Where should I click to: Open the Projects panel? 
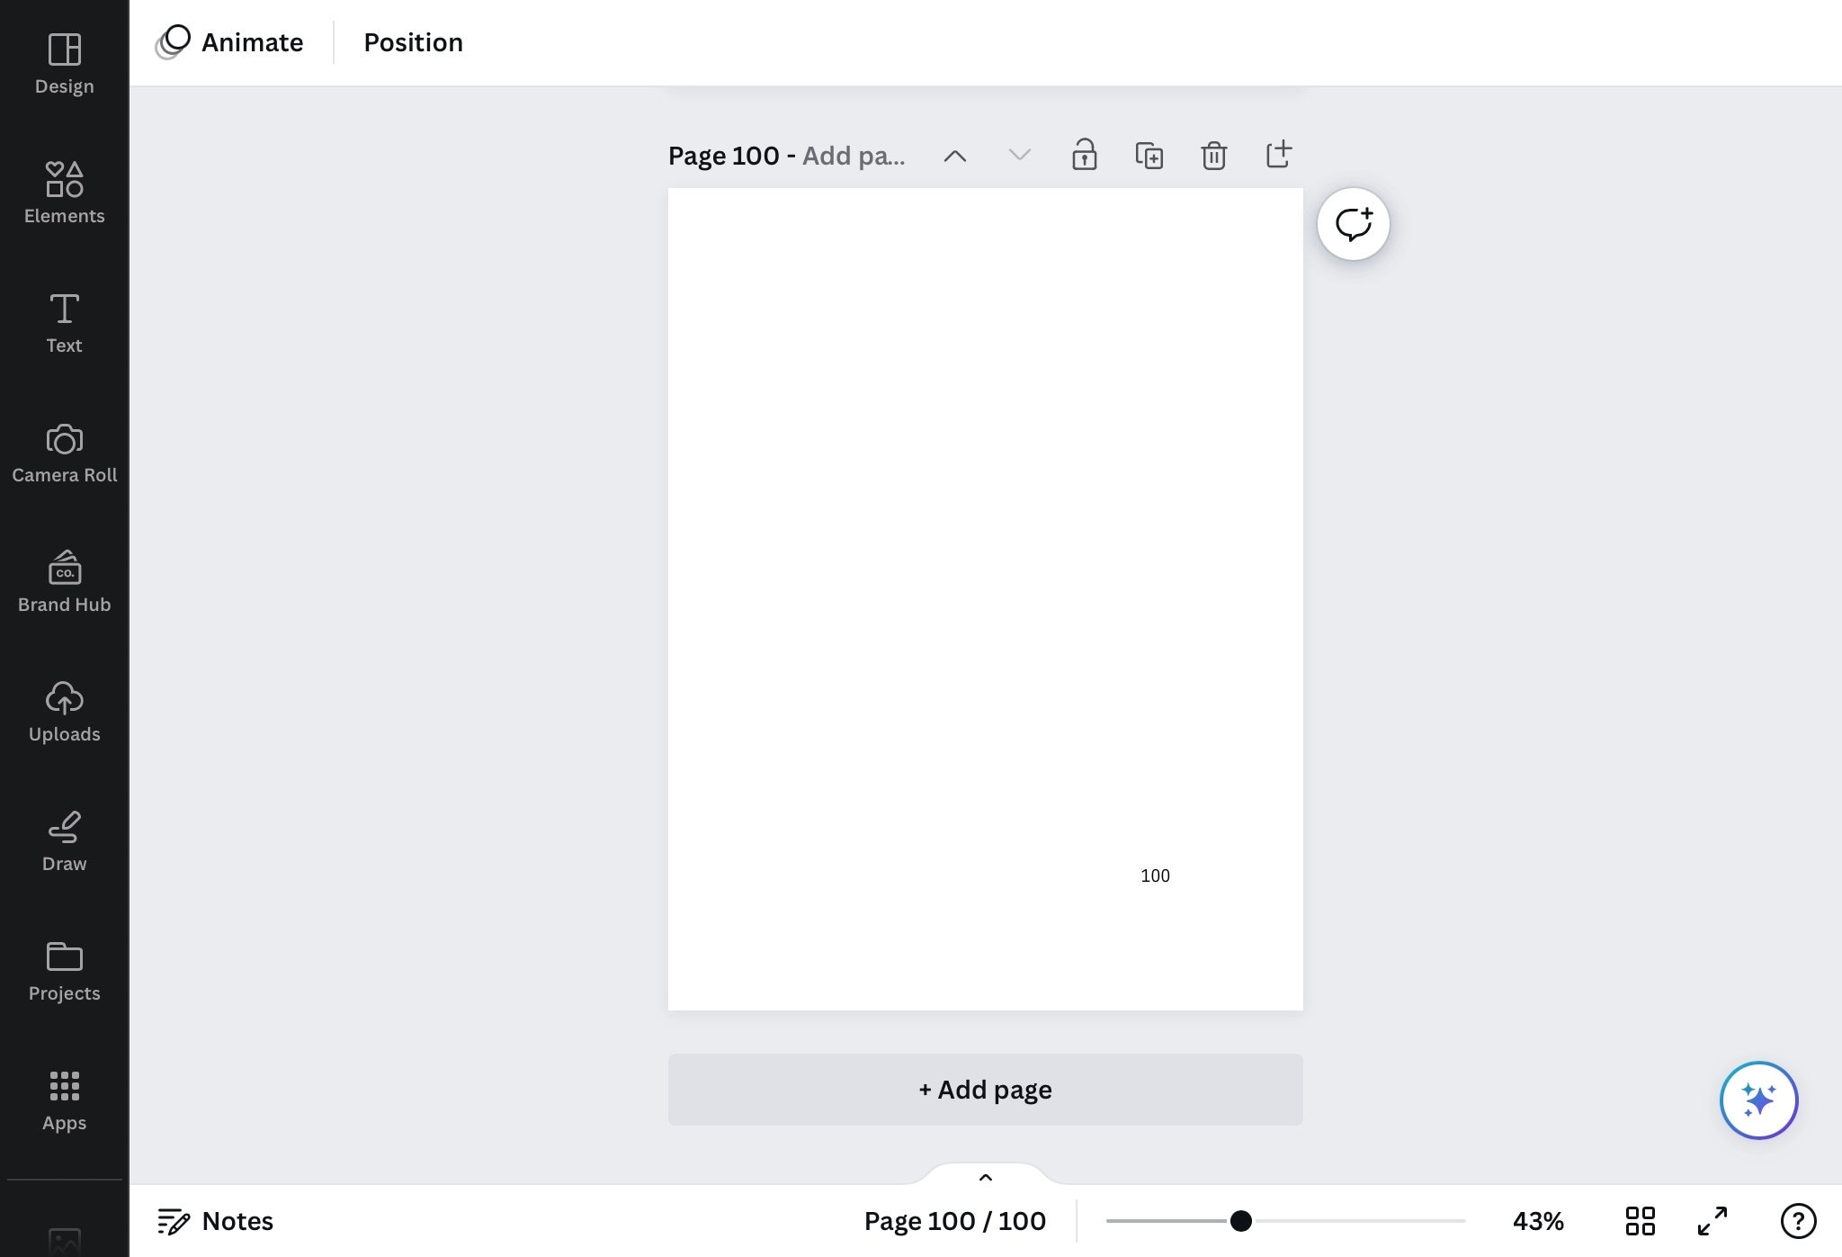(x=64, y=969)
